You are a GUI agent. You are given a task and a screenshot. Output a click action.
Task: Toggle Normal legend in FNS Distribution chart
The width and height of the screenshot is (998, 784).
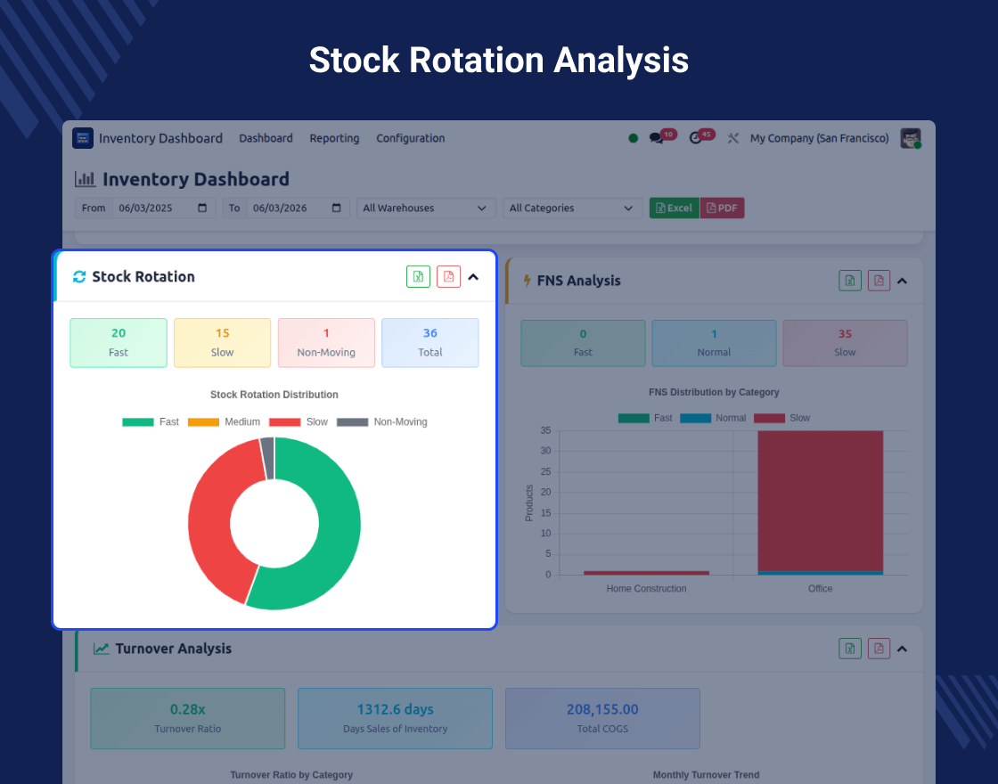click(713, 418)
